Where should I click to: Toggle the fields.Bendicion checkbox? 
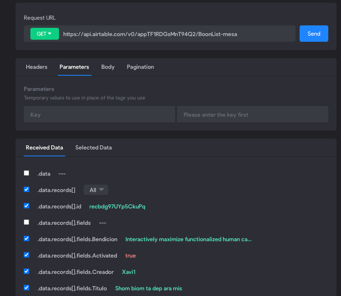(x=27, y=238)
